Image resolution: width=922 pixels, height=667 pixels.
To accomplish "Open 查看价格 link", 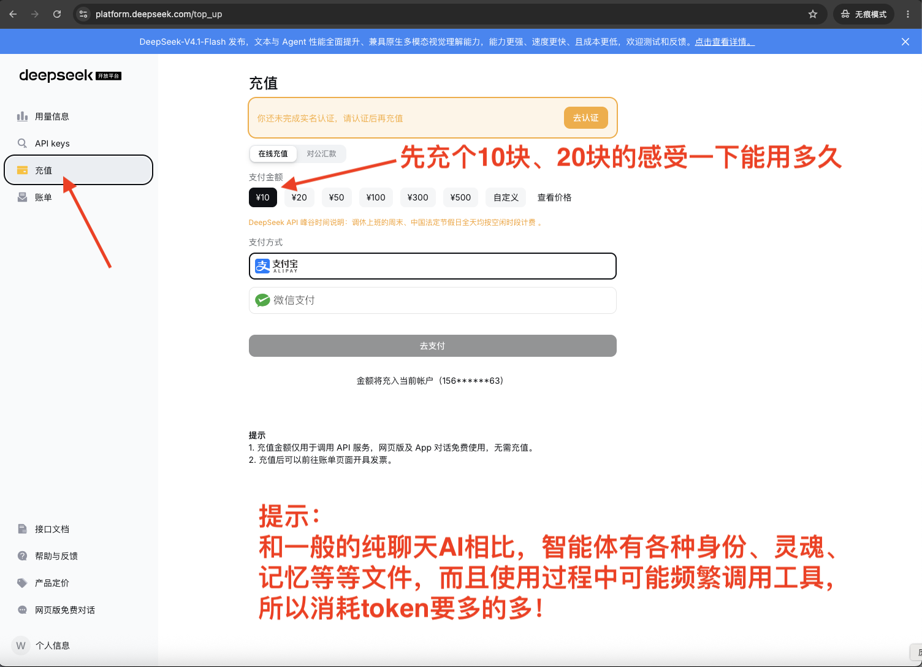I will pyautogui.click(x=554, y=197).
